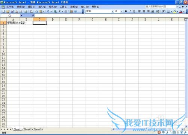Align text right in the cell
188x135 pixels.
coord(148,11)
